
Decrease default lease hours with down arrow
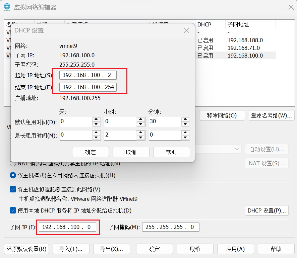point(141,124)
